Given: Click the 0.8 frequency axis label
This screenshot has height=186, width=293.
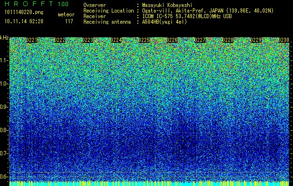Looking at the screenshot, I should click(4, 130).
